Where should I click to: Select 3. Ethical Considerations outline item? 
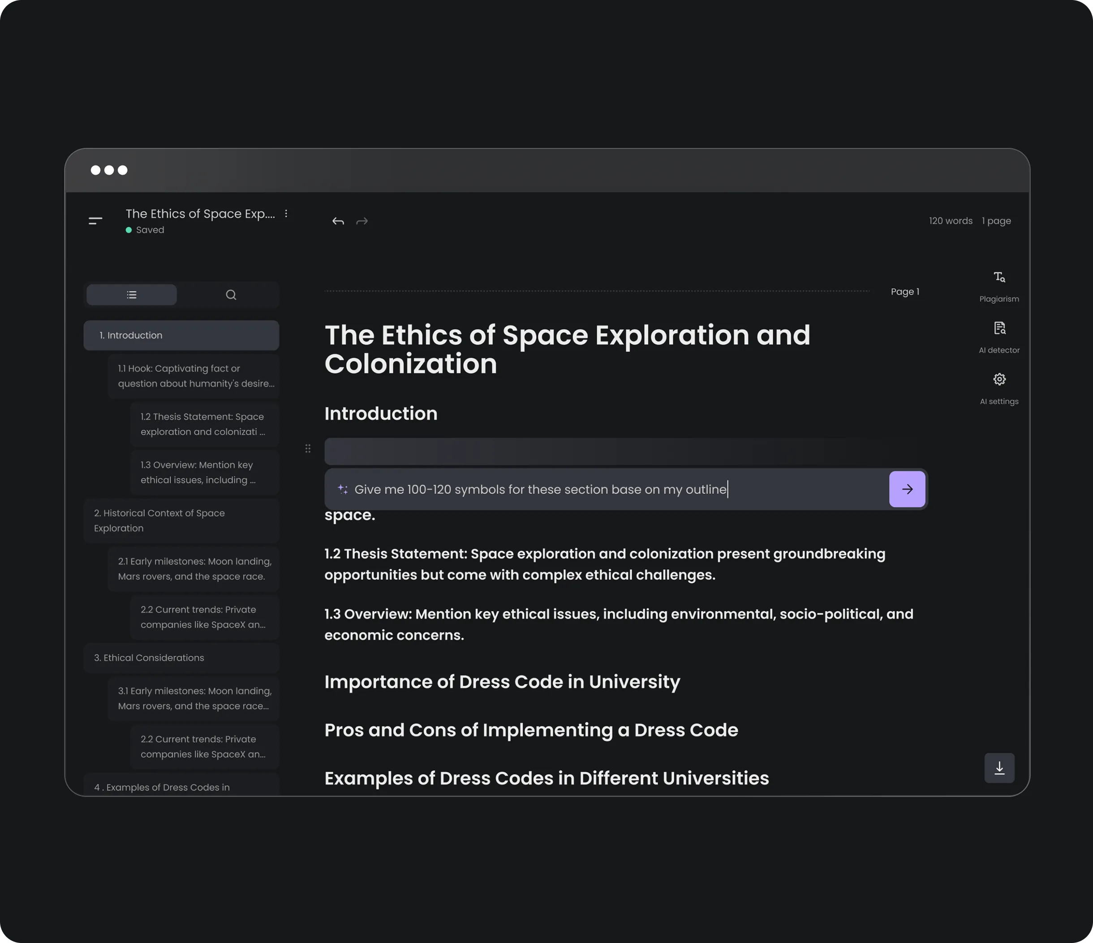181,658
